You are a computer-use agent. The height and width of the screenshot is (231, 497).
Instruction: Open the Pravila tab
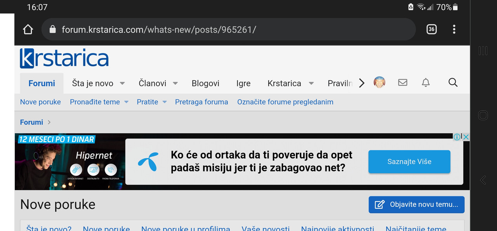tap(340, 83)
